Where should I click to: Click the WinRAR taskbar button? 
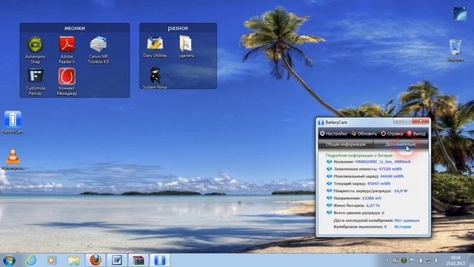pyautogui.click(x=138, y=260)
